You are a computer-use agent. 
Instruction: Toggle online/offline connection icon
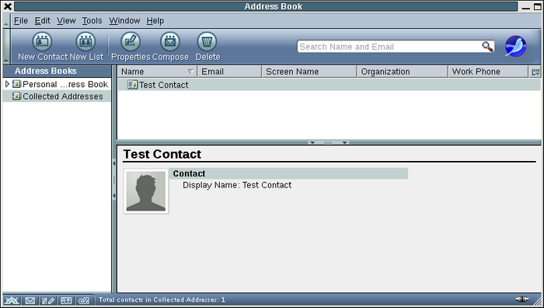pyautogui.click(x=521, y=299)
